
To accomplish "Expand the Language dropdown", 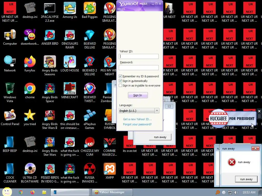I will (157, 111).
